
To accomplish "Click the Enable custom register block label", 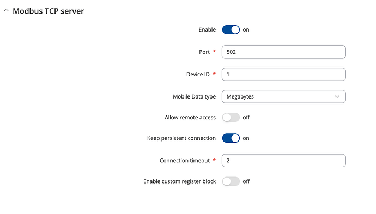I will [x=180, y=181].
